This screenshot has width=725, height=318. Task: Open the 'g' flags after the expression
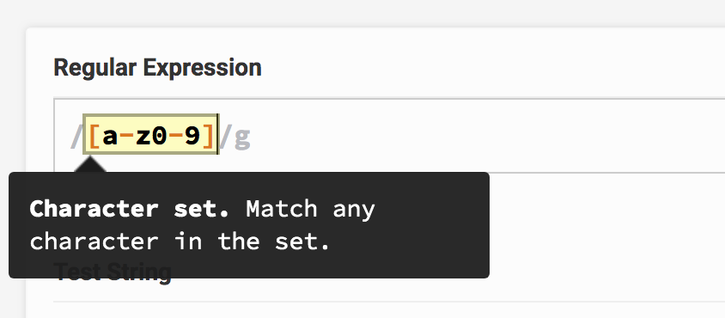[x=242, y=138]
